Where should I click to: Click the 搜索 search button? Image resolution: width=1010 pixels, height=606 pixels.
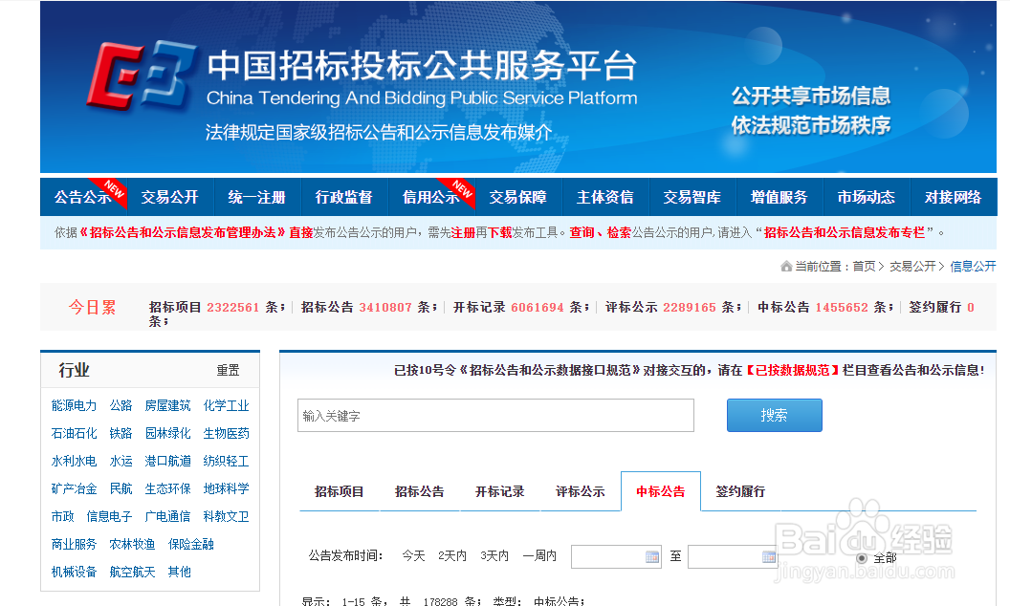click(x=775, y=416)
